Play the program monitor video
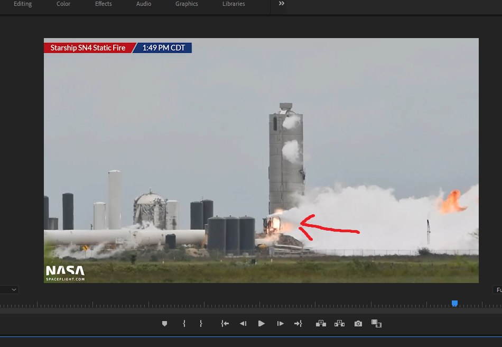502x347 pixels. (x=261, y=324)
